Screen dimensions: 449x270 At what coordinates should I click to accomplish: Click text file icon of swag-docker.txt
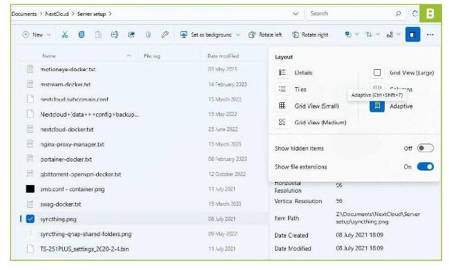[30, 204]
